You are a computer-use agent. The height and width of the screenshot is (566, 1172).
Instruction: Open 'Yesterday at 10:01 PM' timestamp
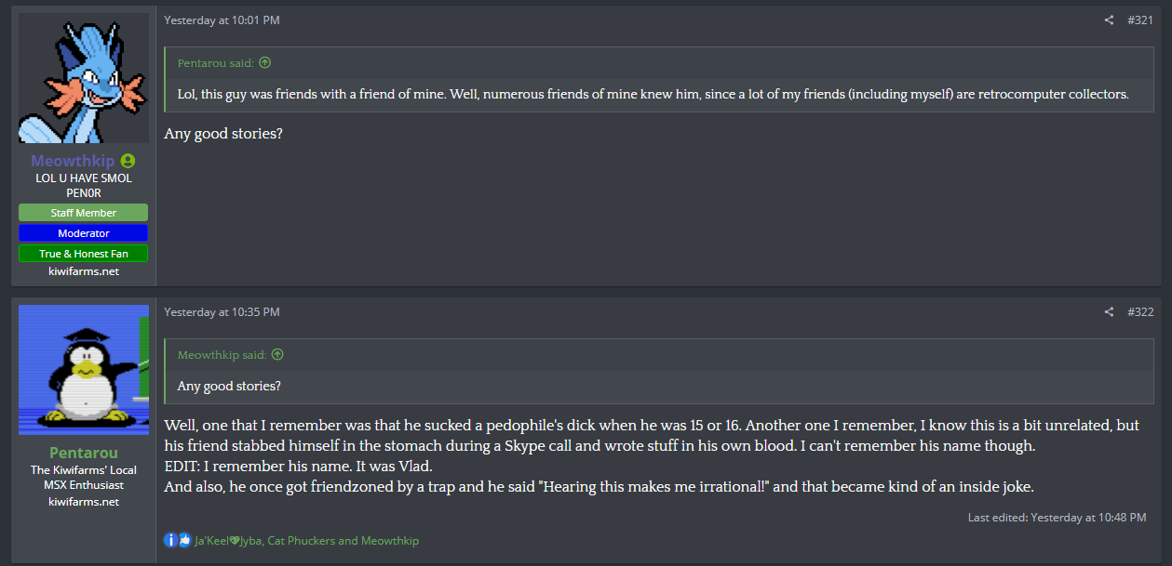click(222, 20)
